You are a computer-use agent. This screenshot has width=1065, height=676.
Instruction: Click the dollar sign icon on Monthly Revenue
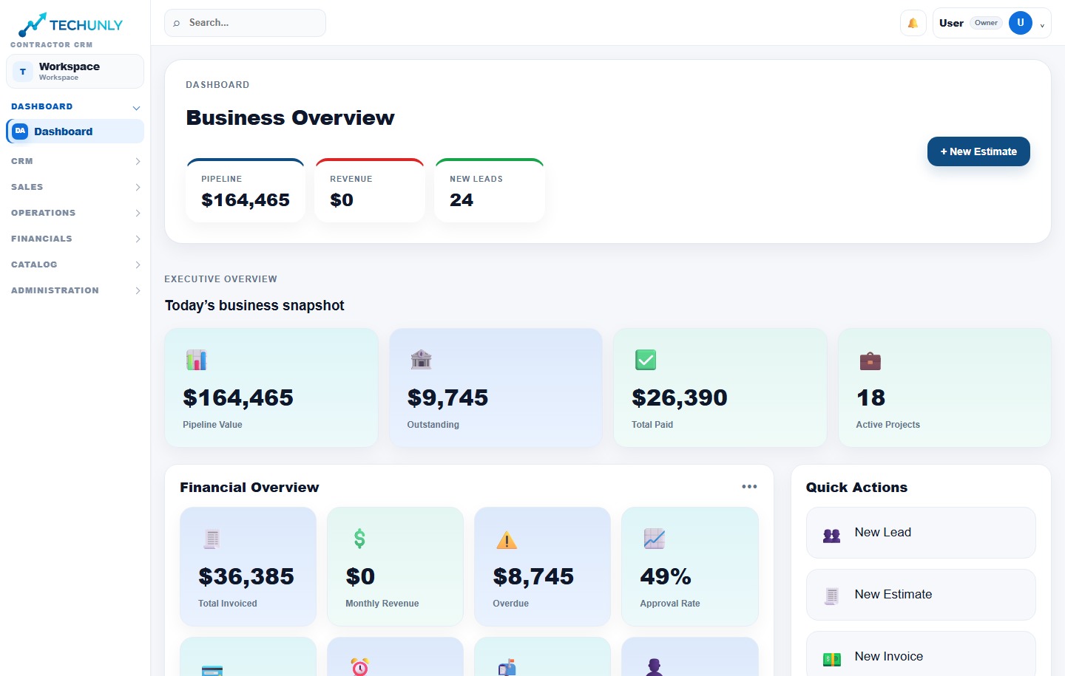click(359, 539)
